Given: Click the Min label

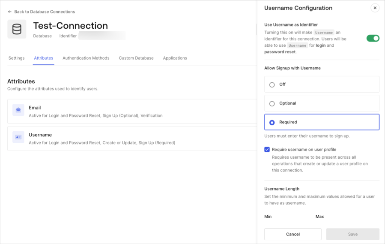Looking at the screenshot, I should [268, 217].
